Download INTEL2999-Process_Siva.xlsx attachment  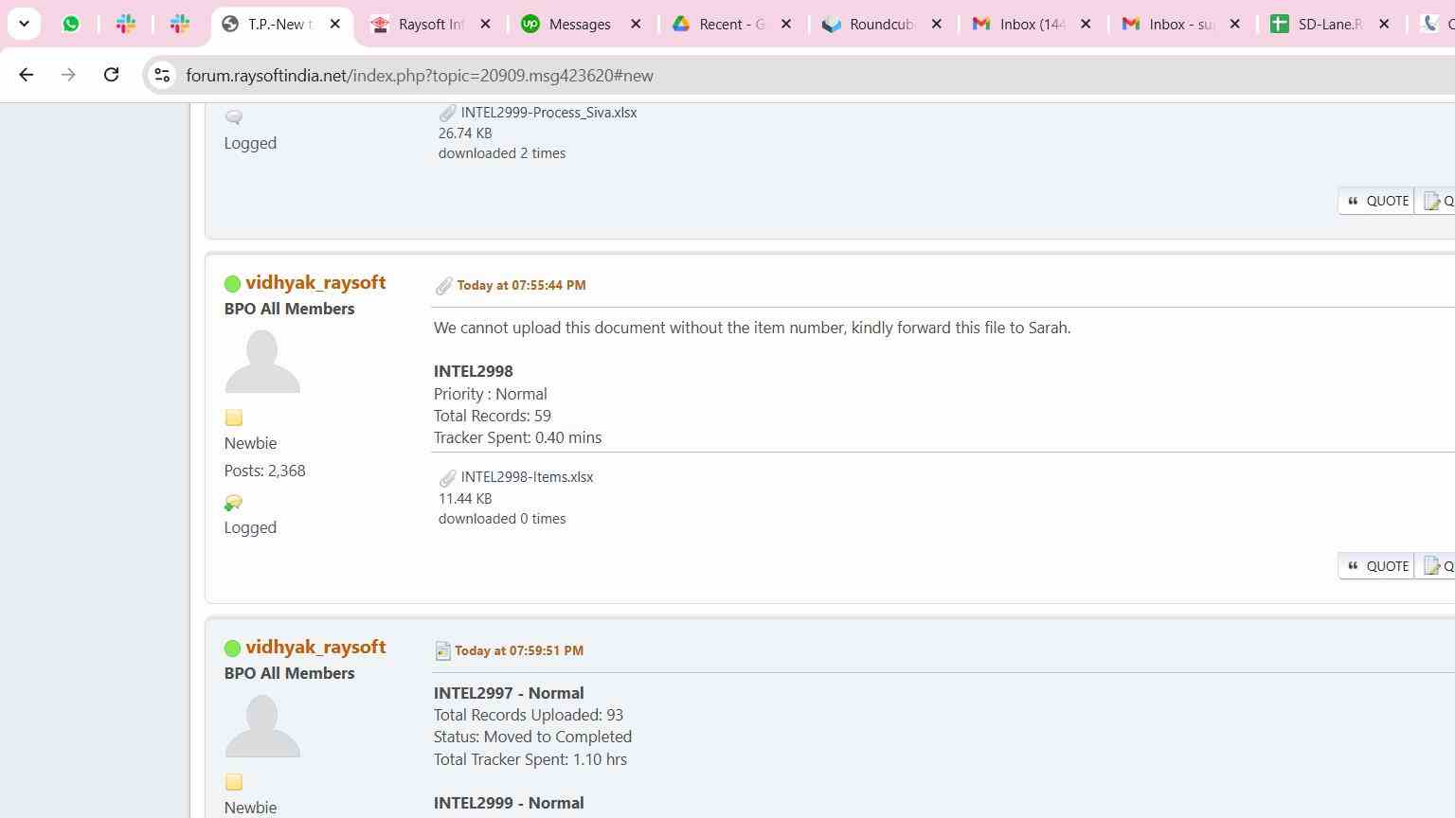548,113
